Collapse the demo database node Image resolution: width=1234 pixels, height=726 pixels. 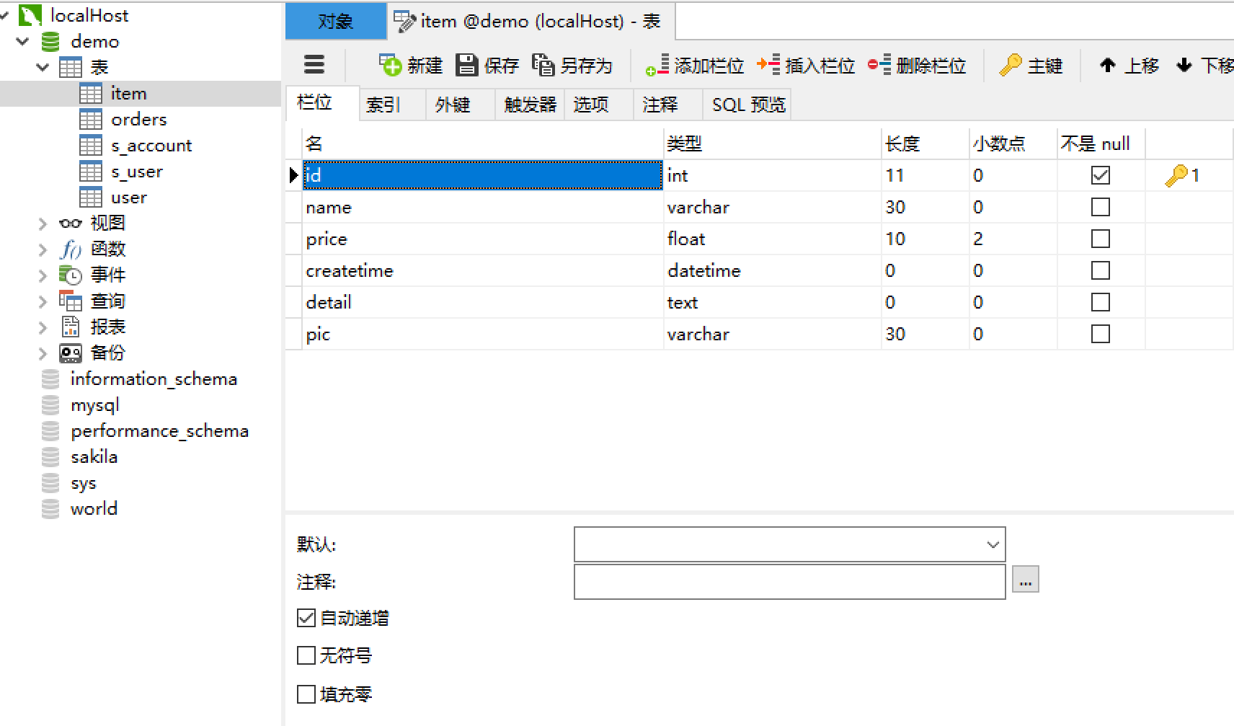click(23, 41)
